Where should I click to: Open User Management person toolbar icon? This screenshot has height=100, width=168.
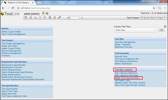pos(50,17)
